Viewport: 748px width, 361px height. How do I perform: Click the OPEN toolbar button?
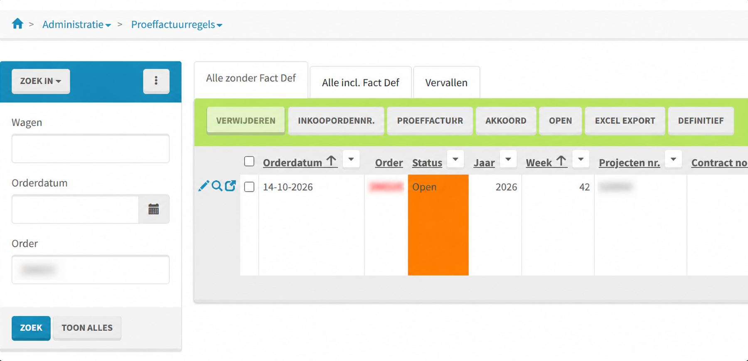coord(560,121)
